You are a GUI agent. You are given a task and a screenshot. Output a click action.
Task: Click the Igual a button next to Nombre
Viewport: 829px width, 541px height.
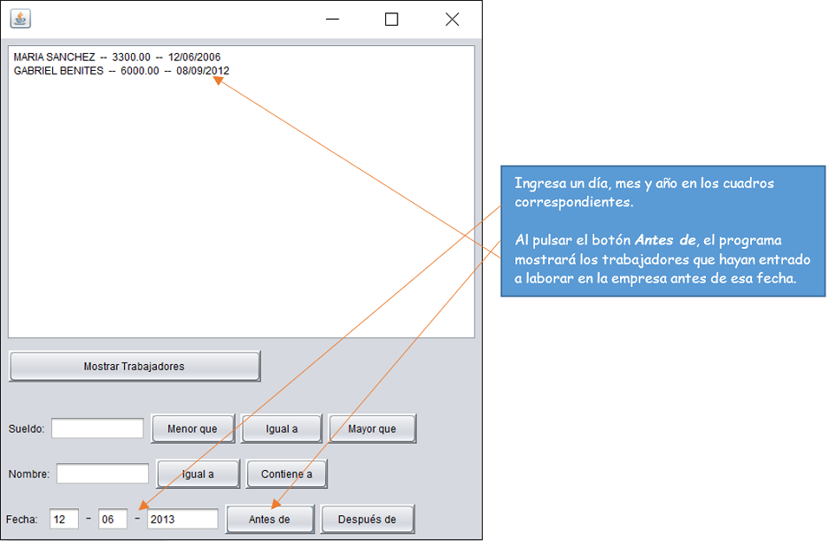tap(198, 474)
